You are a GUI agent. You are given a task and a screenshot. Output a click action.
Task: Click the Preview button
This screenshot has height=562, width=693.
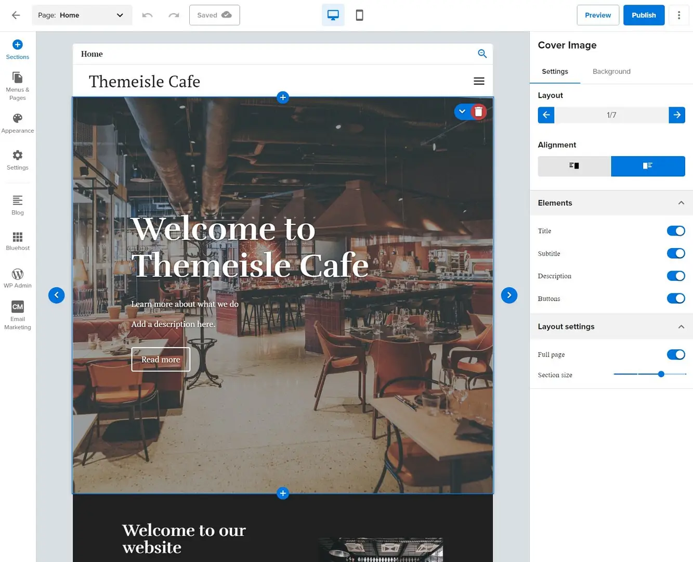click(x=597, y=15)
